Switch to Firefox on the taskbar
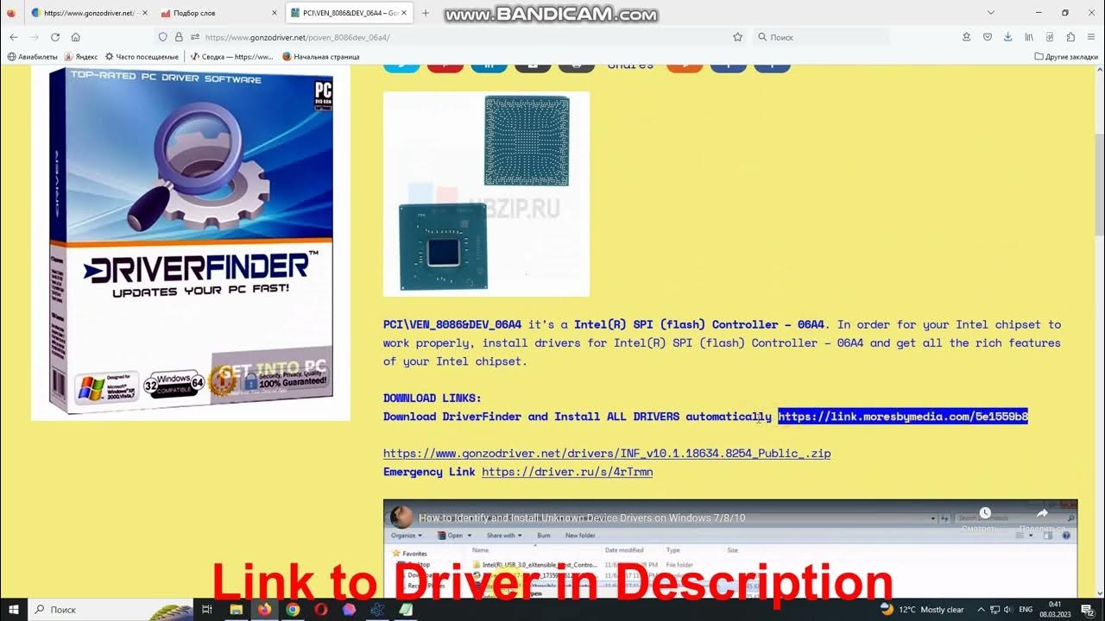The height and width of the screenshot is (621, 1105). 264,609
